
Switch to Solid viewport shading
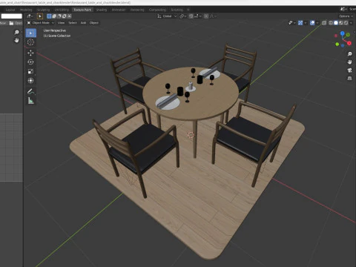click(x=336, y=23)
